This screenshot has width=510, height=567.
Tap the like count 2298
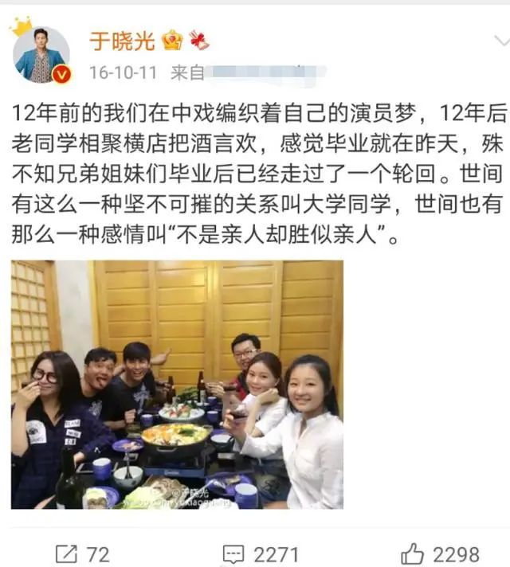coord(456,554)
